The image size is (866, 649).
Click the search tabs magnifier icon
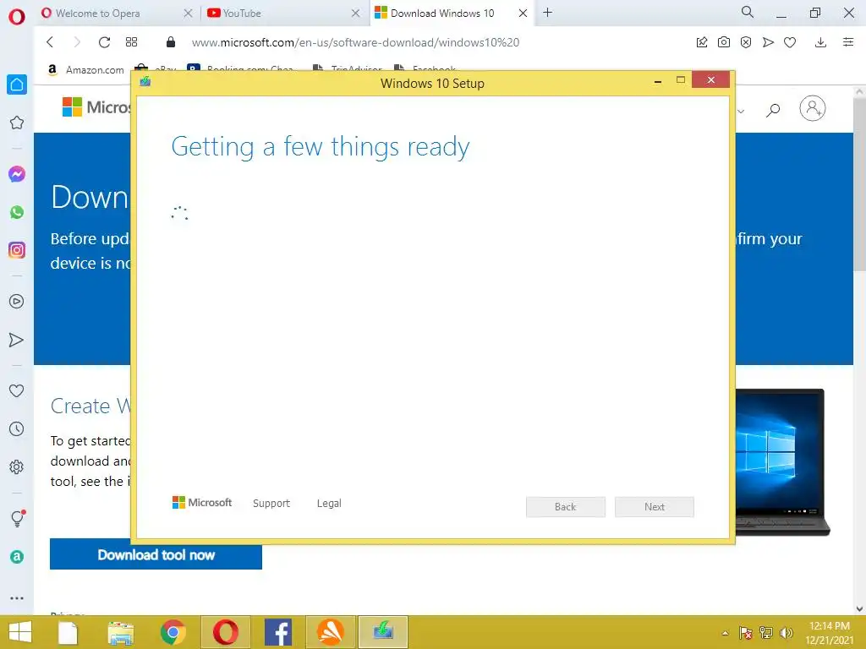(x=748, y=12)
